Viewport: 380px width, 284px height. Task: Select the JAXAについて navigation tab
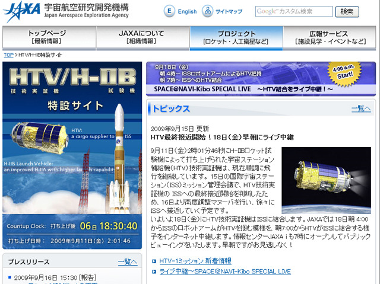142,37
